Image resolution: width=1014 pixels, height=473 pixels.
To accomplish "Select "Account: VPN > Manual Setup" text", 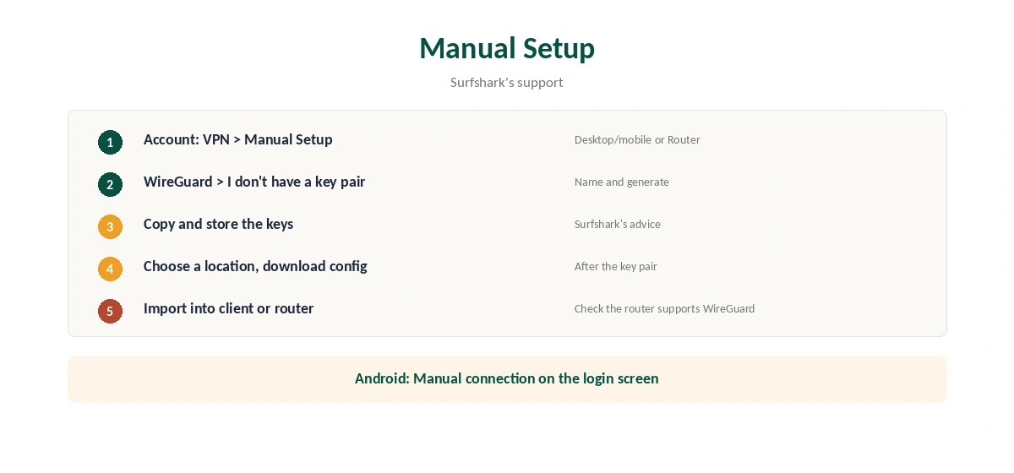I will click(x=238, y=139).
